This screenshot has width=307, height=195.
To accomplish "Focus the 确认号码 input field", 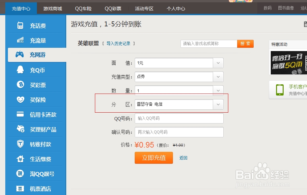I will [179, 132].
